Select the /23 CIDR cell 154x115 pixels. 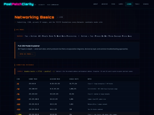point(18,109)
